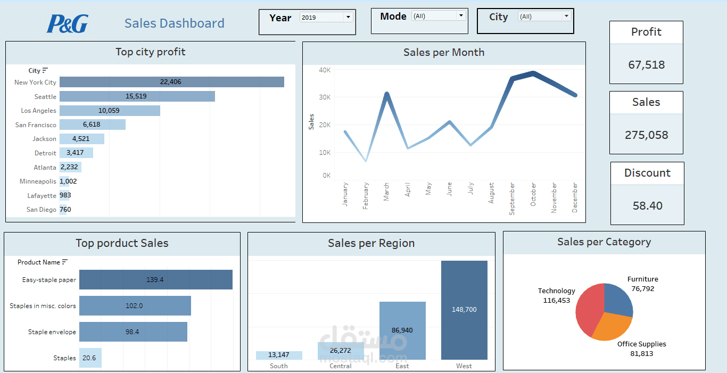727x373 pixels.
Task: Open the Year filter dropdown showing 2019
Action: click(326, 17)
